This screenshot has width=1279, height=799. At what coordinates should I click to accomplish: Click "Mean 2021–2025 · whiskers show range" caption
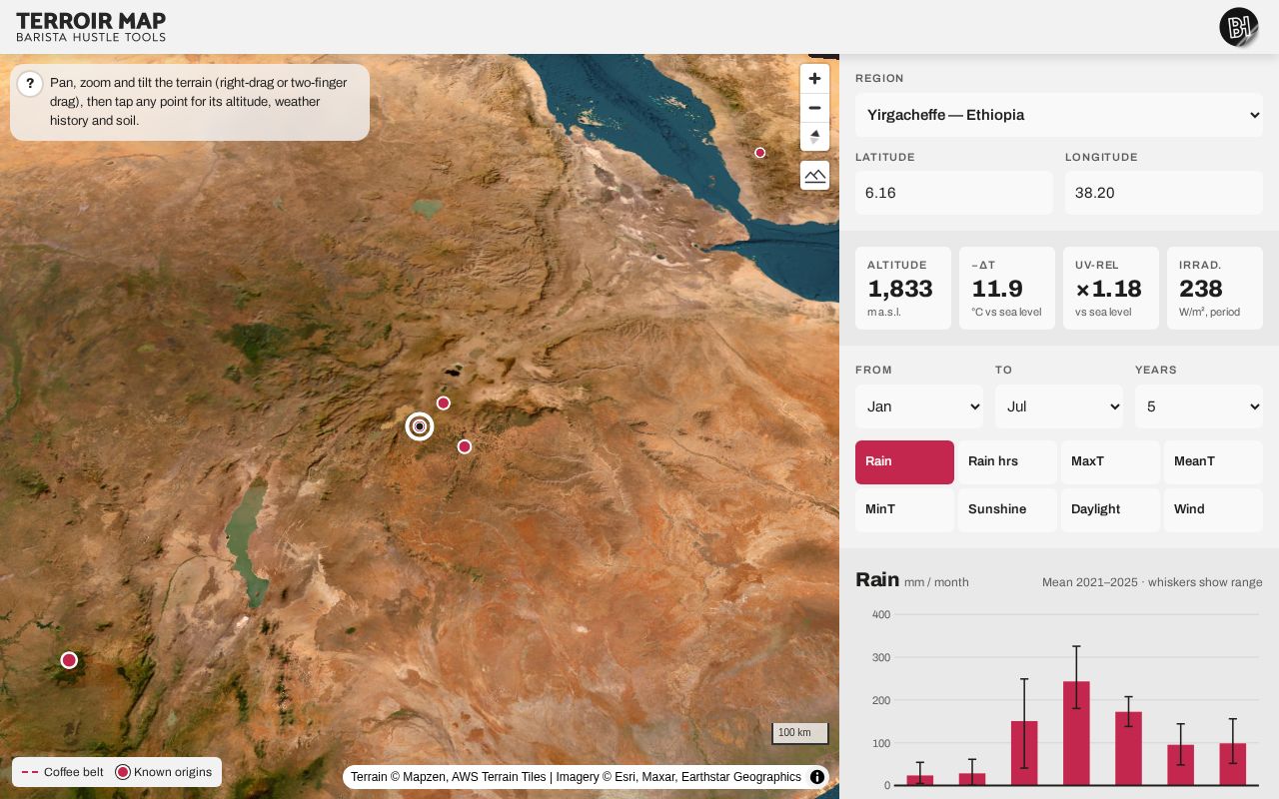click(x=1152, y=582)
